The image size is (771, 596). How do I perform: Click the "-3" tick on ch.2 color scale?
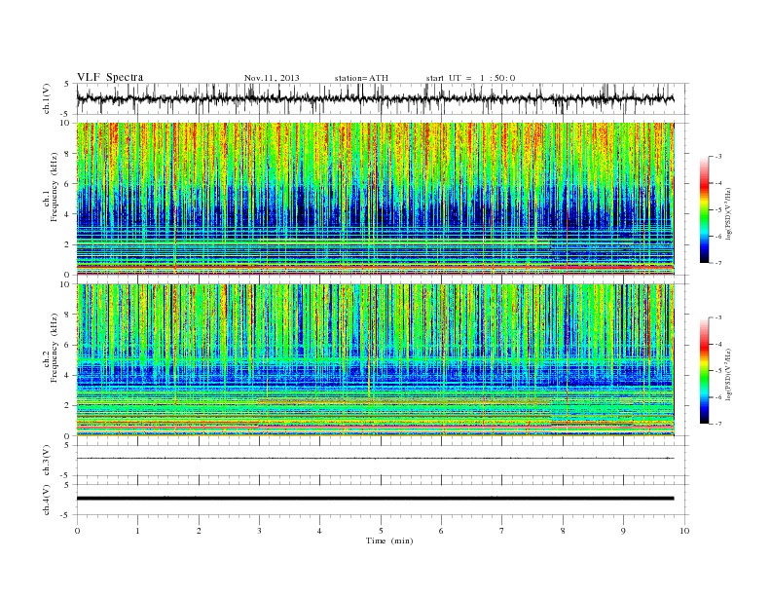[717, 317]
